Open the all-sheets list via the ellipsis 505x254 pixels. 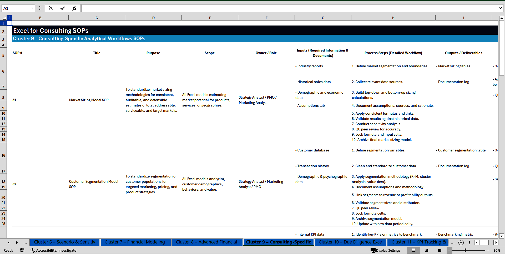(452, 243)
